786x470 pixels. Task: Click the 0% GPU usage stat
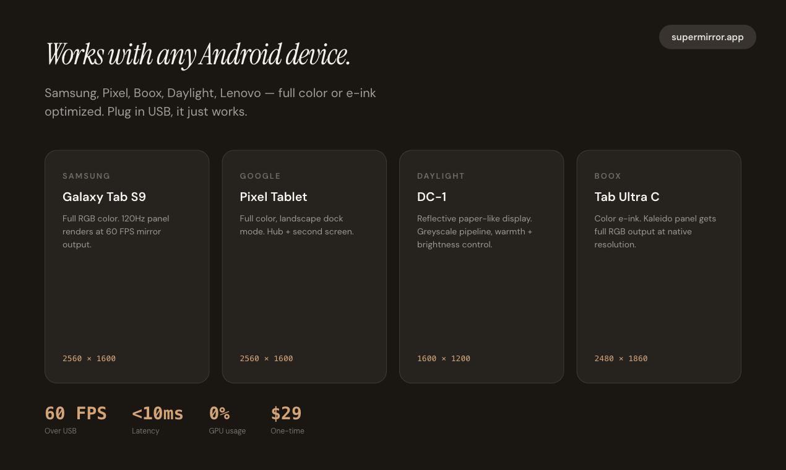(x=220, y=413)
